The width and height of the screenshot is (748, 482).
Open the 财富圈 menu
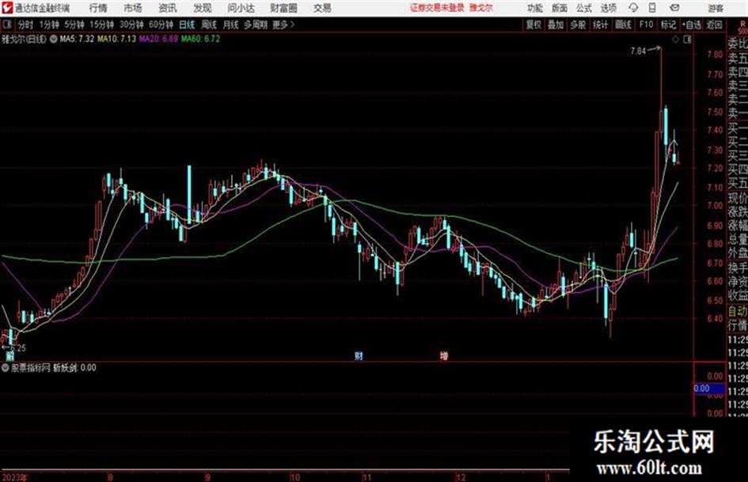283,8
